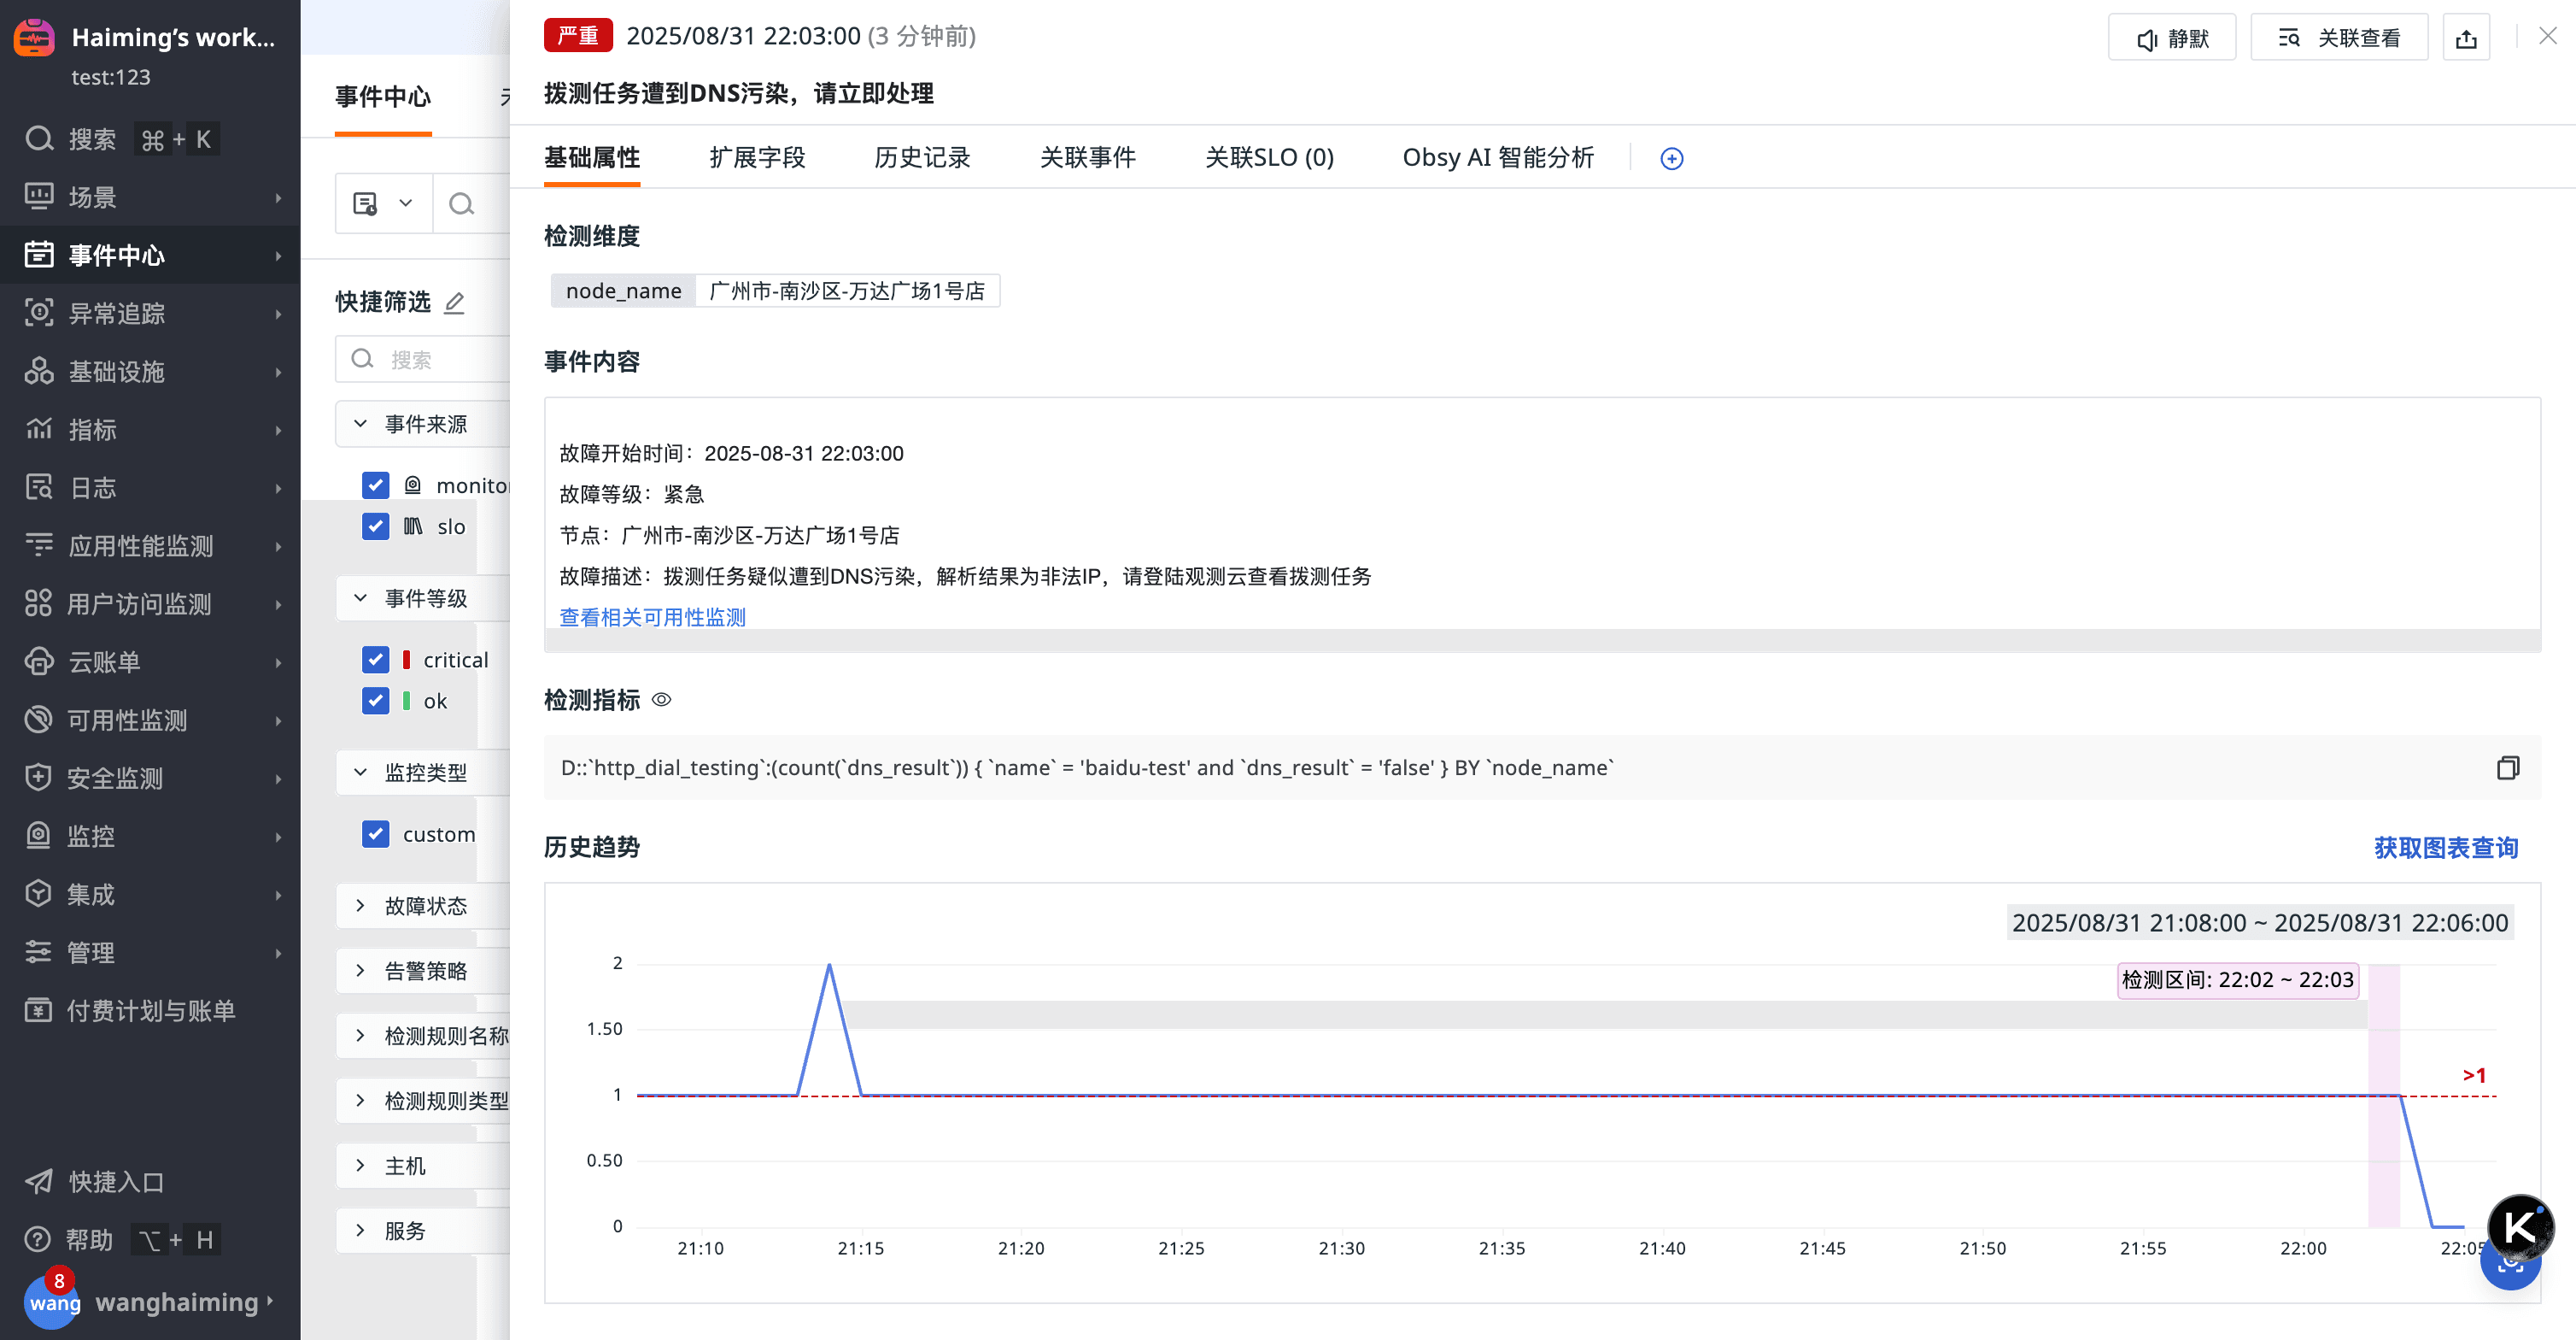
Task: Click the horizontal scrollbar under event content
Action: (x=1540, y=639)
